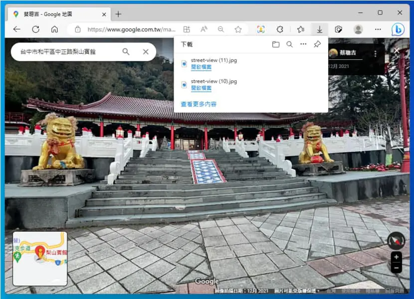The width and height of the screenshot is (414, 299).
Task: Add this page to favorites star
Action: tap(238, 29)
